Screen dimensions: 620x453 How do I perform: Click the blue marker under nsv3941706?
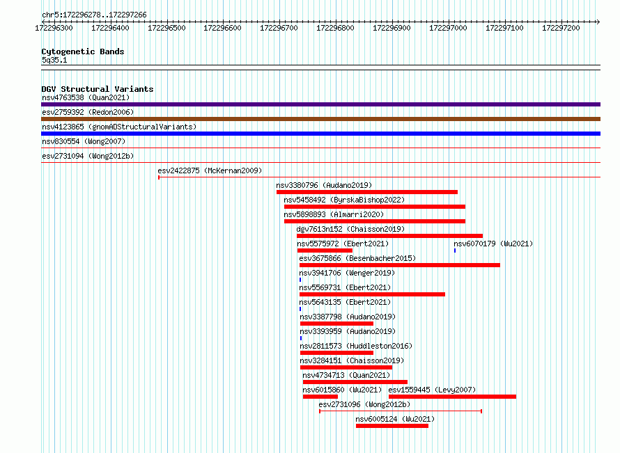point(300,280)
